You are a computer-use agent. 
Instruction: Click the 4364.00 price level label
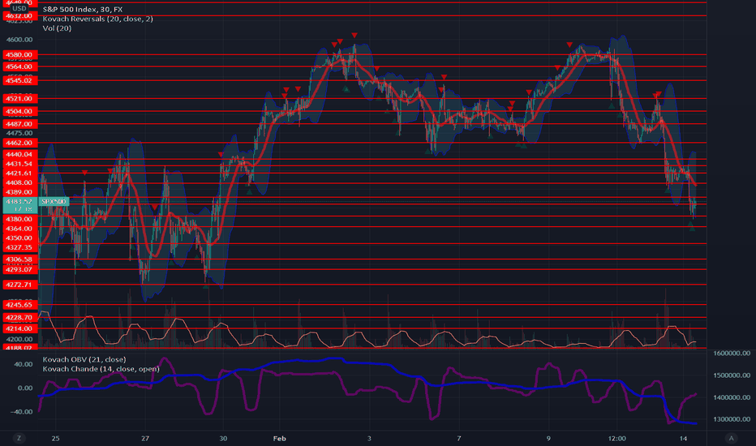(x=19, y=229)
